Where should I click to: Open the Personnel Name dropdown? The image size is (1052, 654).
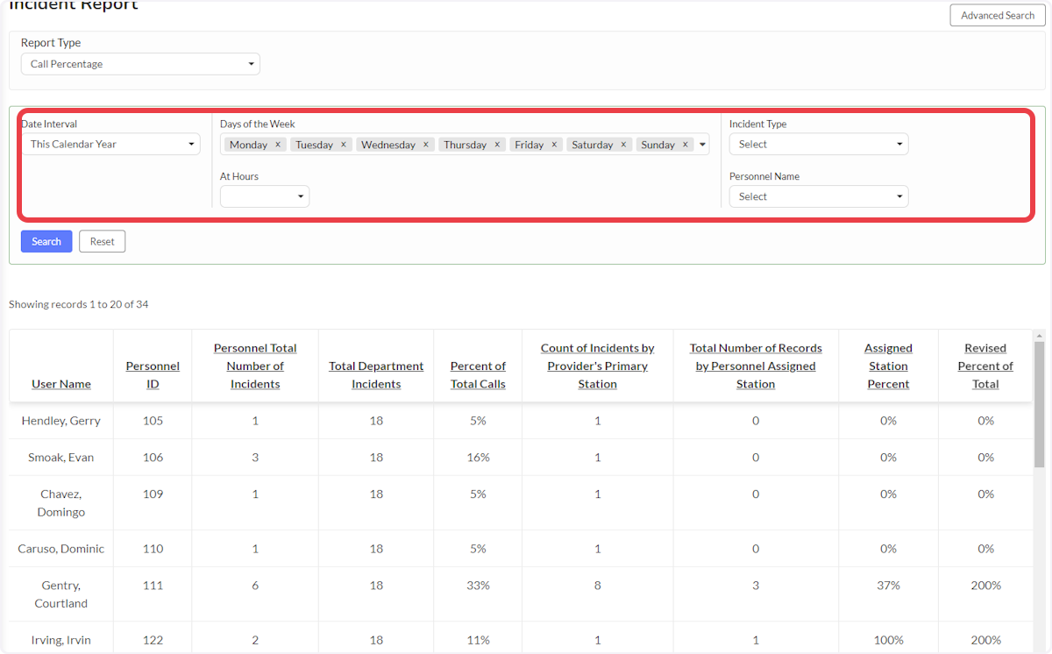[x=819, y=196]
